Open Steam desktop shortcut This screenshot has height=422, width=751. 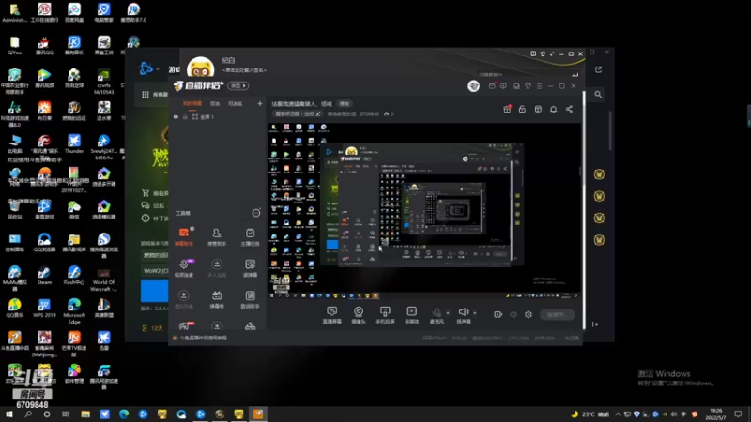tap(44, 276)
